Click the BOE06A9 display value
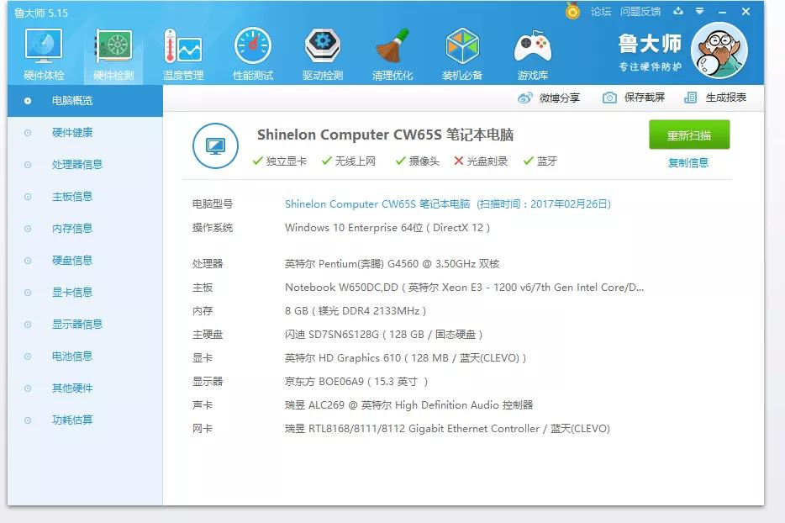 (x=356, y=381)
